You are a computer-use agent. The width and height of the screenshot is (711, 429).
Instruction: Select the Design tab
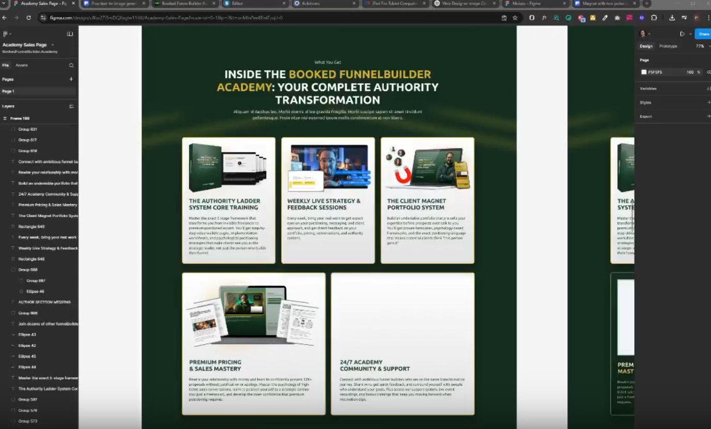pos(646,46)
